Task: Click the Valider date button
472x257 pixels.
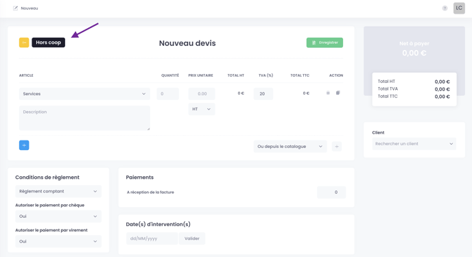Action: pyautogui.click(x=192, y=238)
